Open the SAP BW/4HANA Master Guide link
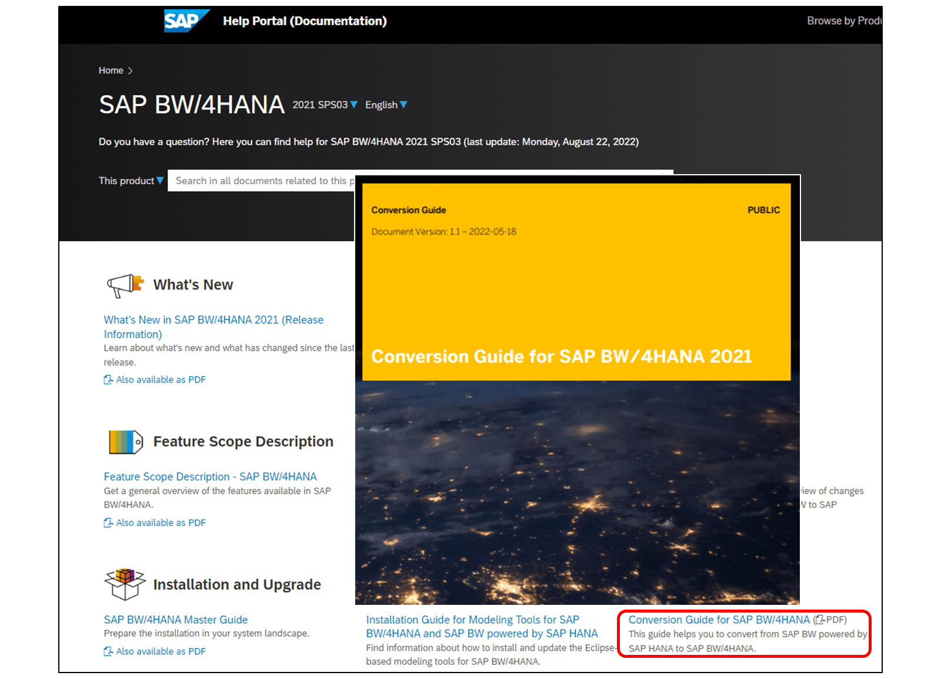Screen dimensions: 941x679 [x=176, y=620]
